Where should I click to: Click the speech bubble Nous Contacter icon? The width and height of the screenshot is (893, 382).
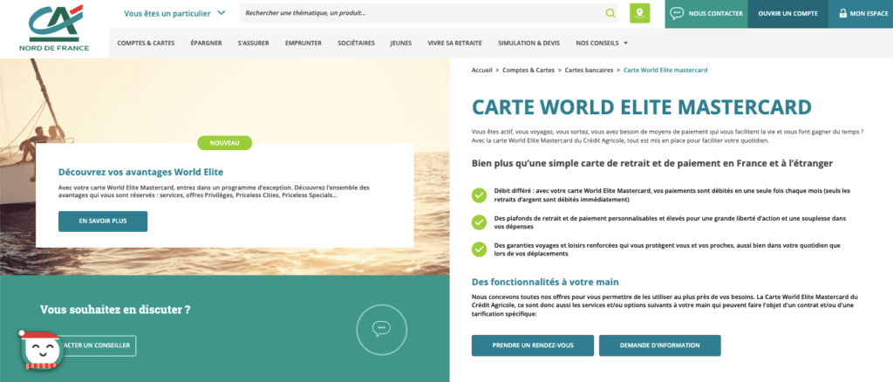(677, 14)
